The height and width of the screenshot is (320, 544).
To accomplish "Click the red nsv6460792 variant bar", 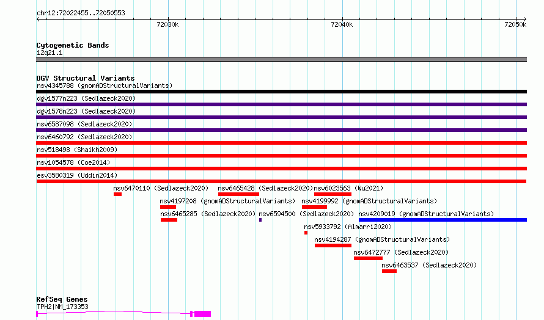I will [281, 143].
